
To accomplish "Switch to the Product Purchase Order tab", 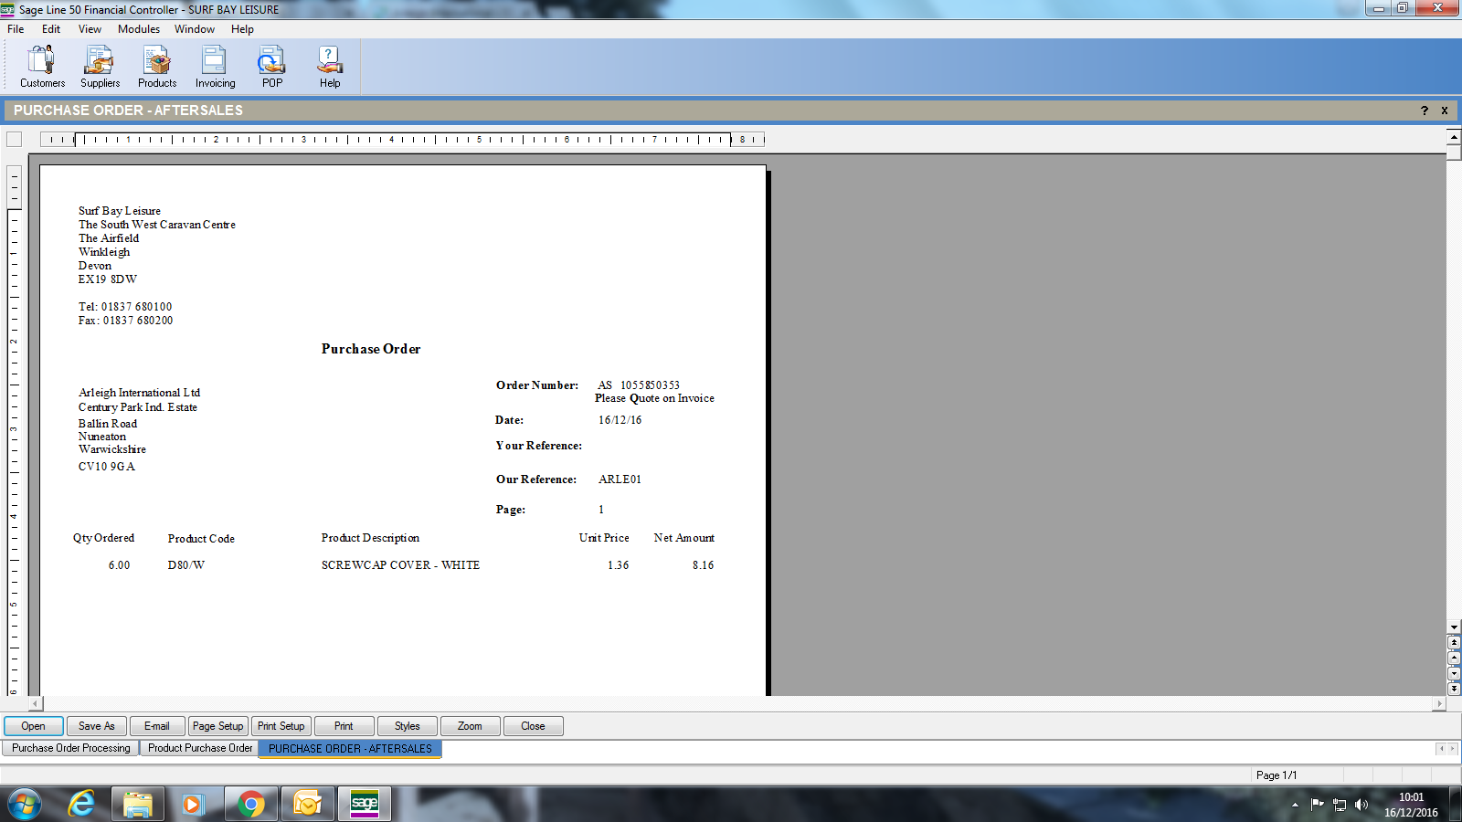I will point(200,748).
